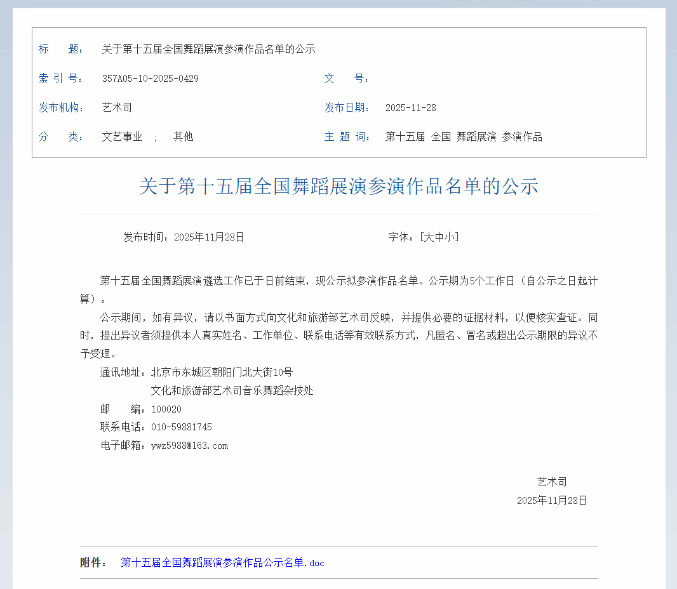
Task: Click the phone number 010-59881745
Action: pos(182,427)
